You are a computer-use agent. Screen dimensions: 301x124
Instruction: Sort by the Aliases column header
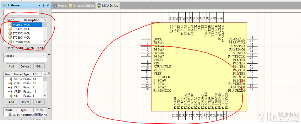(x=25, y=56)
